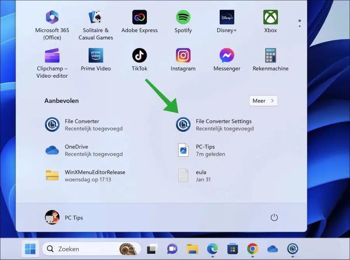Launch Google Chrome from taskbar
The height and width of the screenshot is (260, 350).
click(252, 249)
